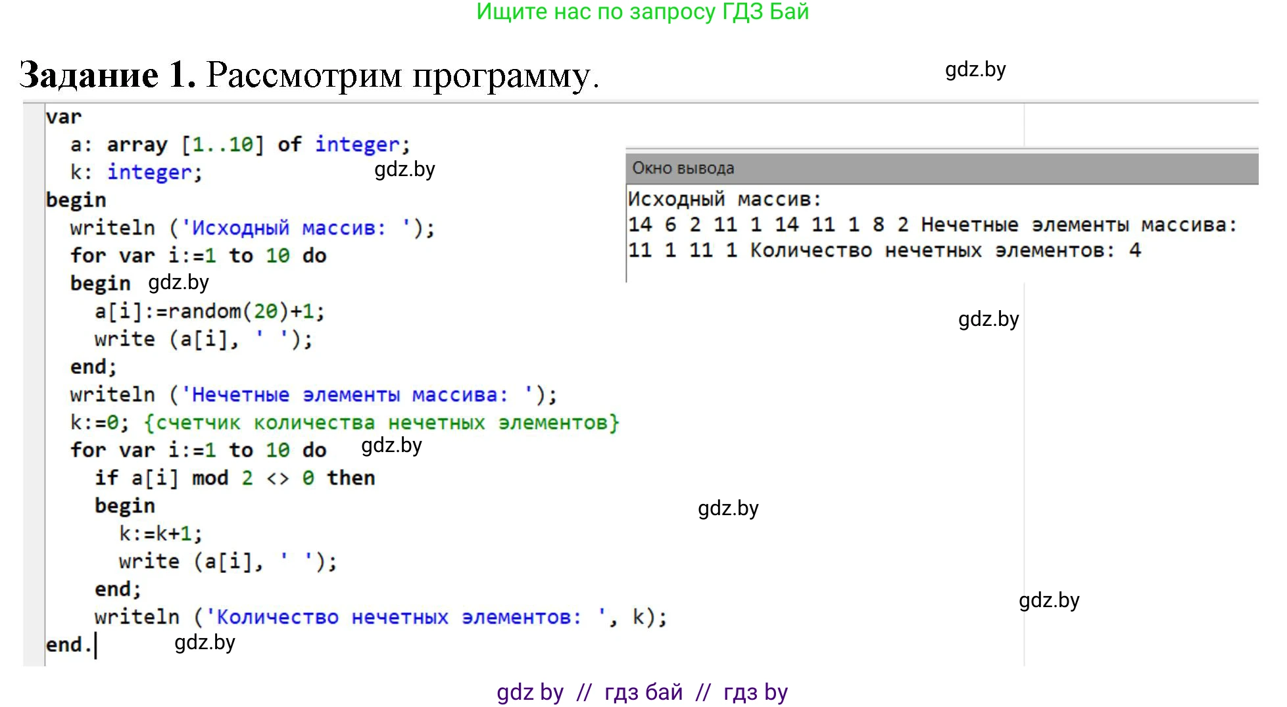Click the output row starting with "14 6 2"
1287x707 pixels.
(931, 225)
